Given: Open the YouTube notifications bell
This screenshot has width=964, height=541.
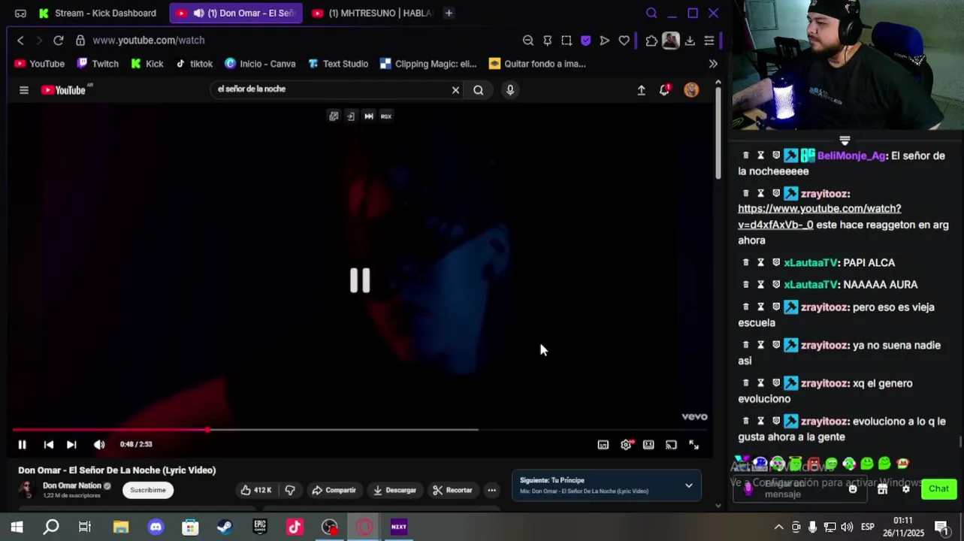Looking at the screenshot, I should 665,90.
